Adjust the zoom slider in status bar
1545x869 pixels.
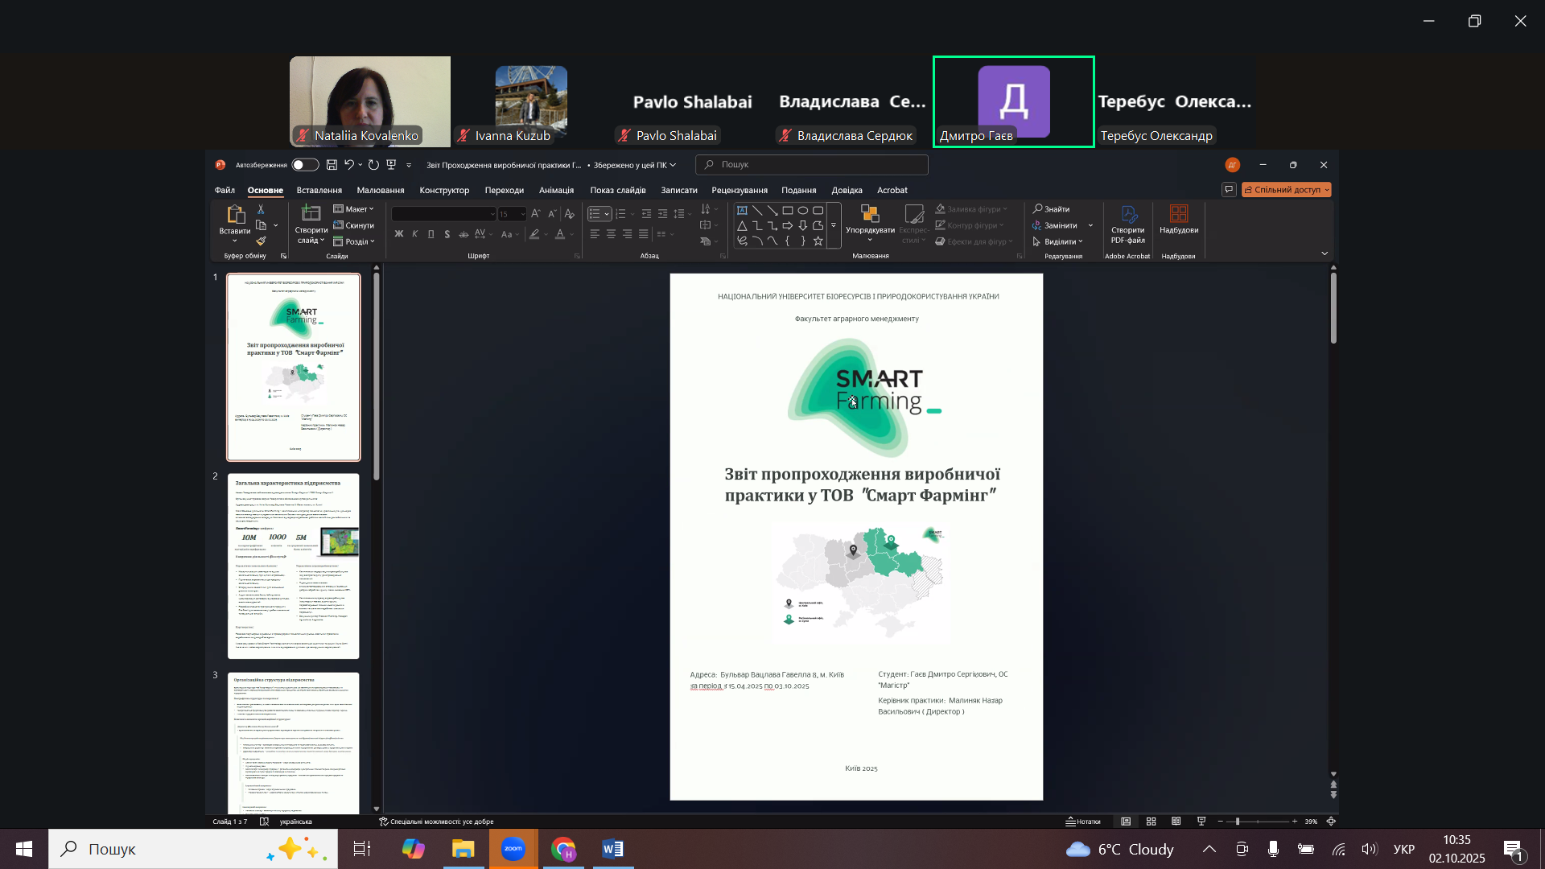1238,822
